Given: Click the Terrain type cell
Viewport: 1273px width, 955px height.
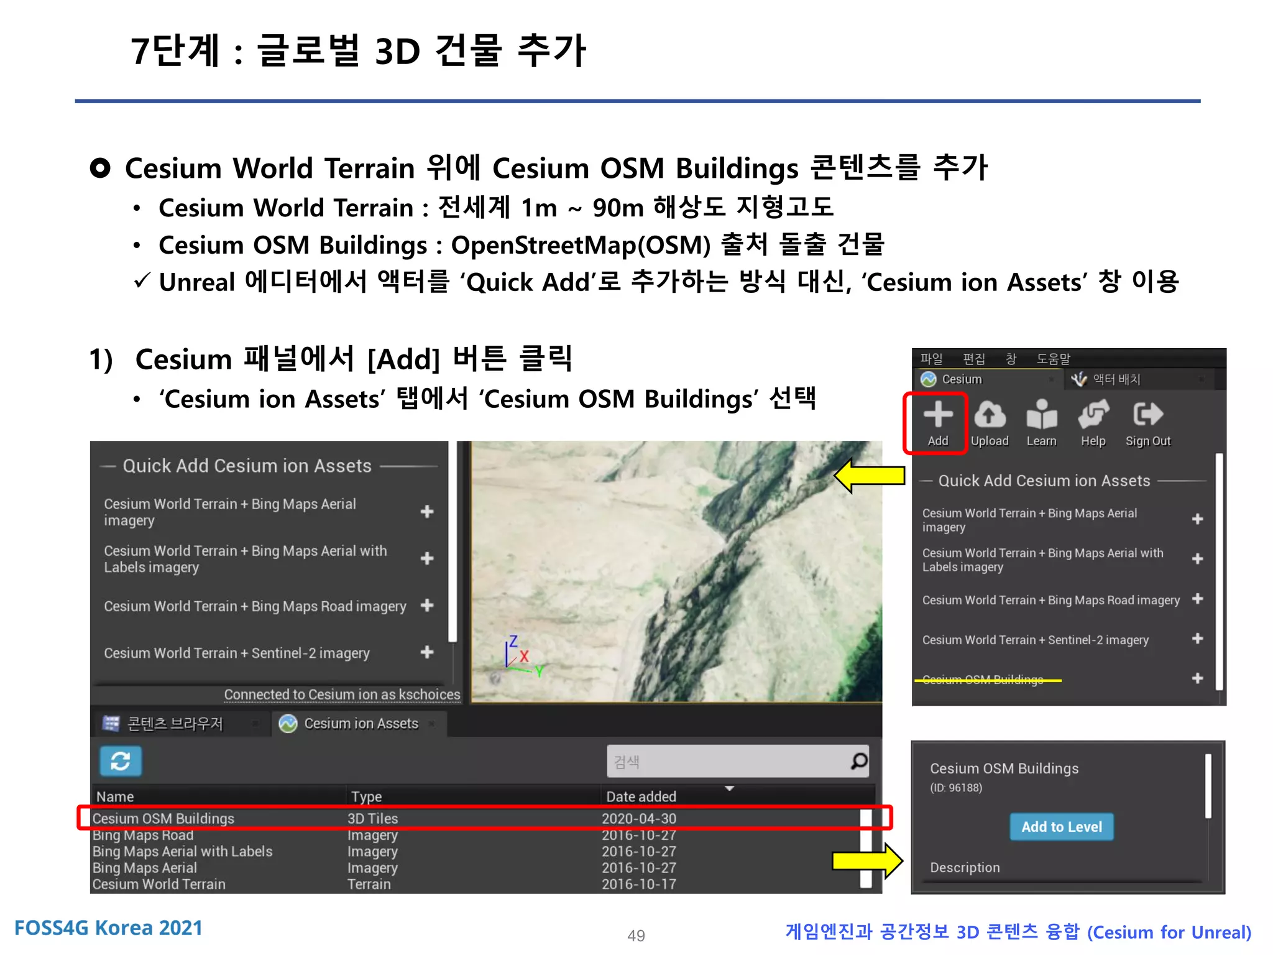Looking at the screenshot, I should (x=369, y=883).
